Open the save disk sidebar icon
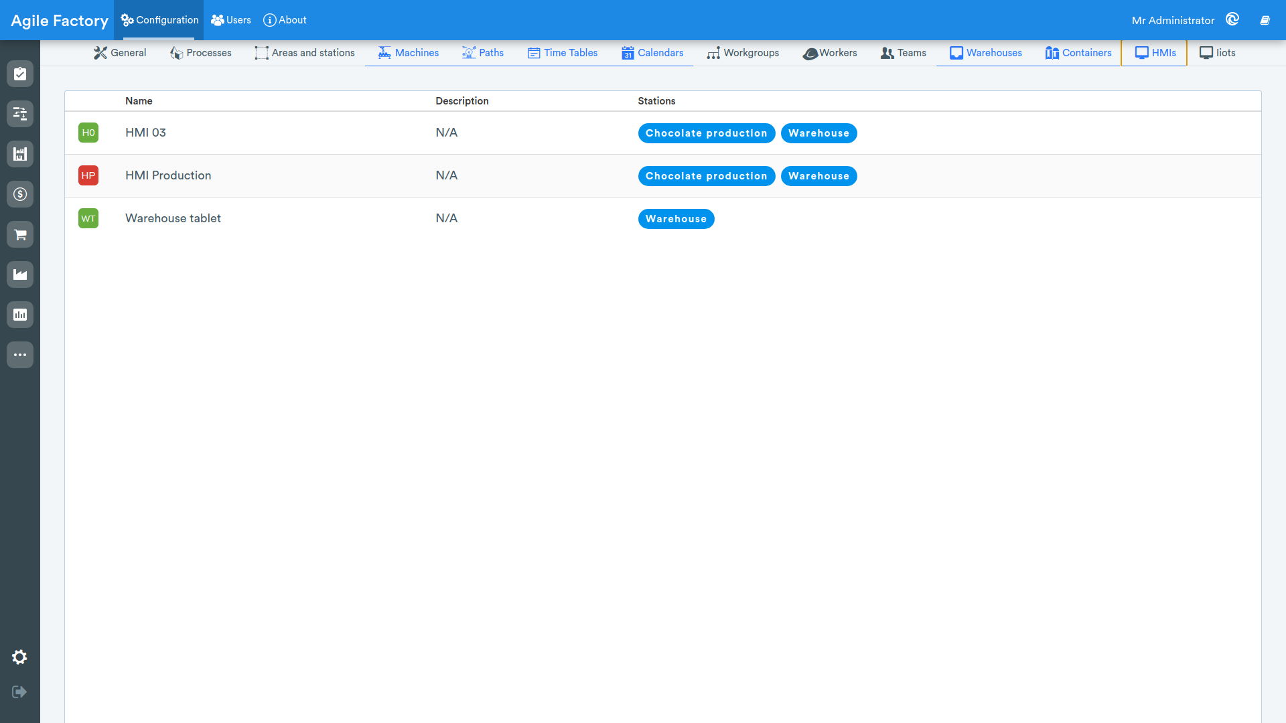Image resolution: width=1286 pixels, height=723 pixels. (20, 154)
